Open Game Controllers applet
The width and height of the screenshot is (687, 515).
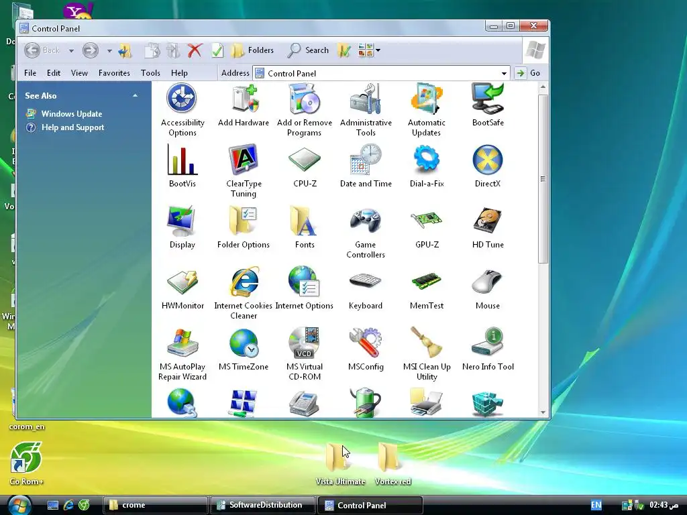pos(366,231)
